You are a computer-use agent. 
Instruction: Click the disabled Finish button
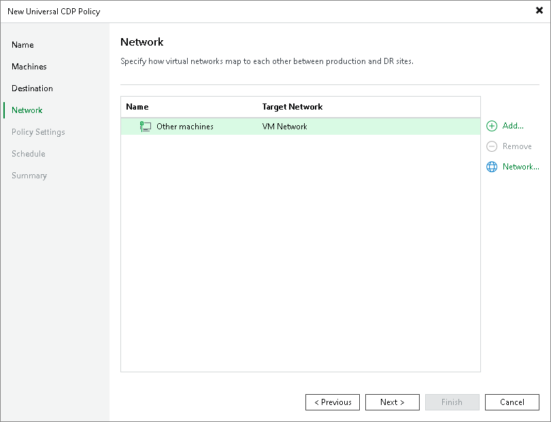click(452, 402)
